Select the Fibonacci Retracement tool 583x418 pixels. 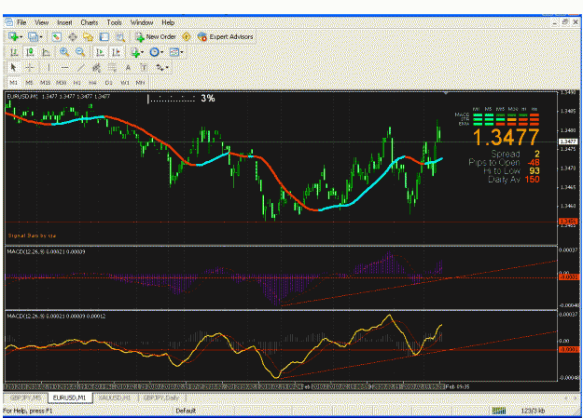(112, 68)
